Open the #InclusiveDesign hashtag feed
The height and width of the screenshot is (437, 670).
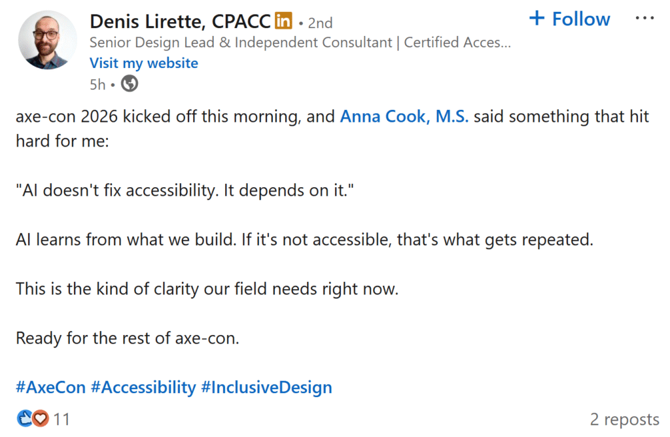(266, 387)
